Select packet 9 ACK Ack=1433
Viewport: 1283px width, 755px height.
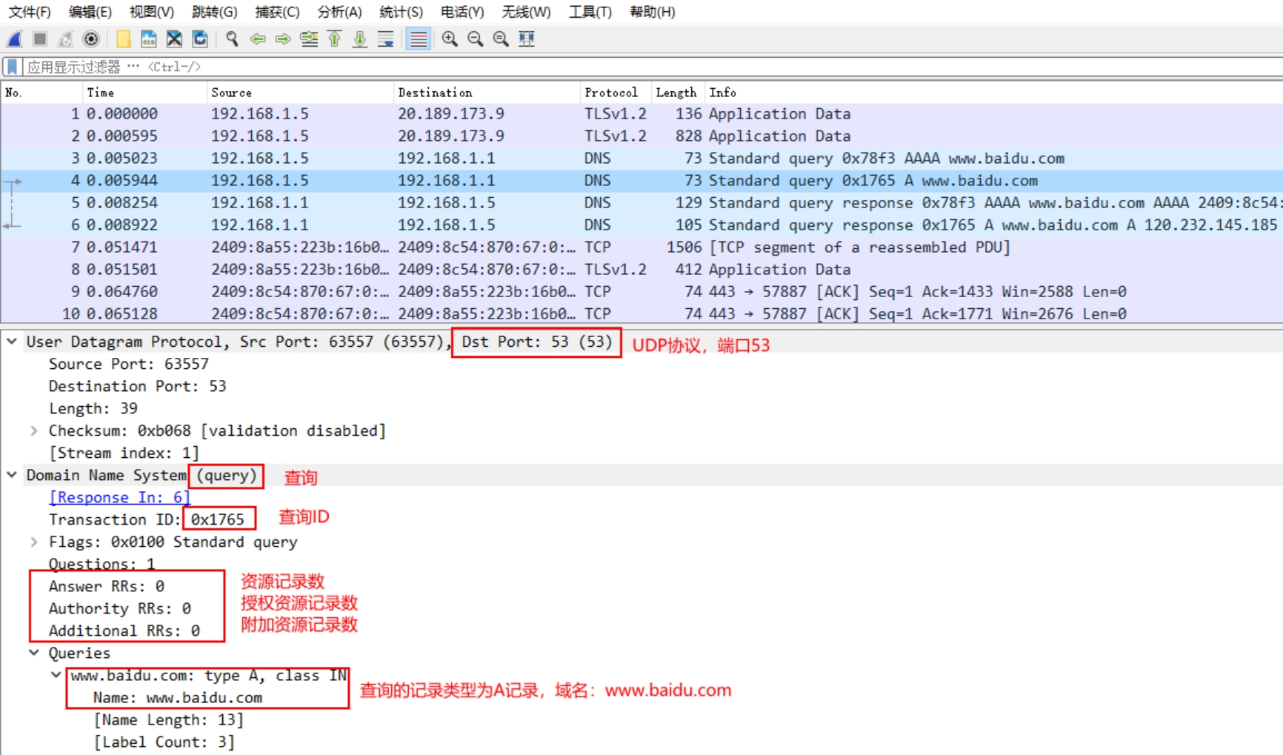coord(641,291)
